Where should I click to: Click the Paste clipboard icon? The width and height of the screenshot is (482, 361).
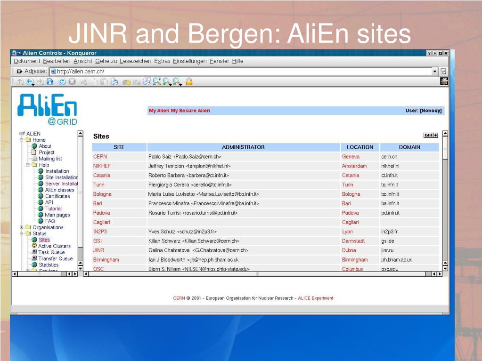click(104, 81)
